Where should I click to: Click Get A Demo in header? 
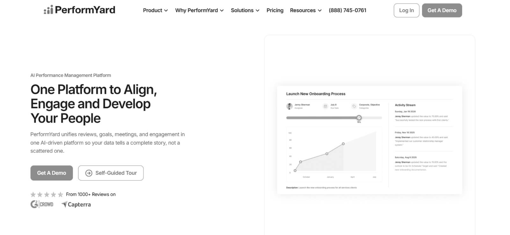(x=442, y=11)
